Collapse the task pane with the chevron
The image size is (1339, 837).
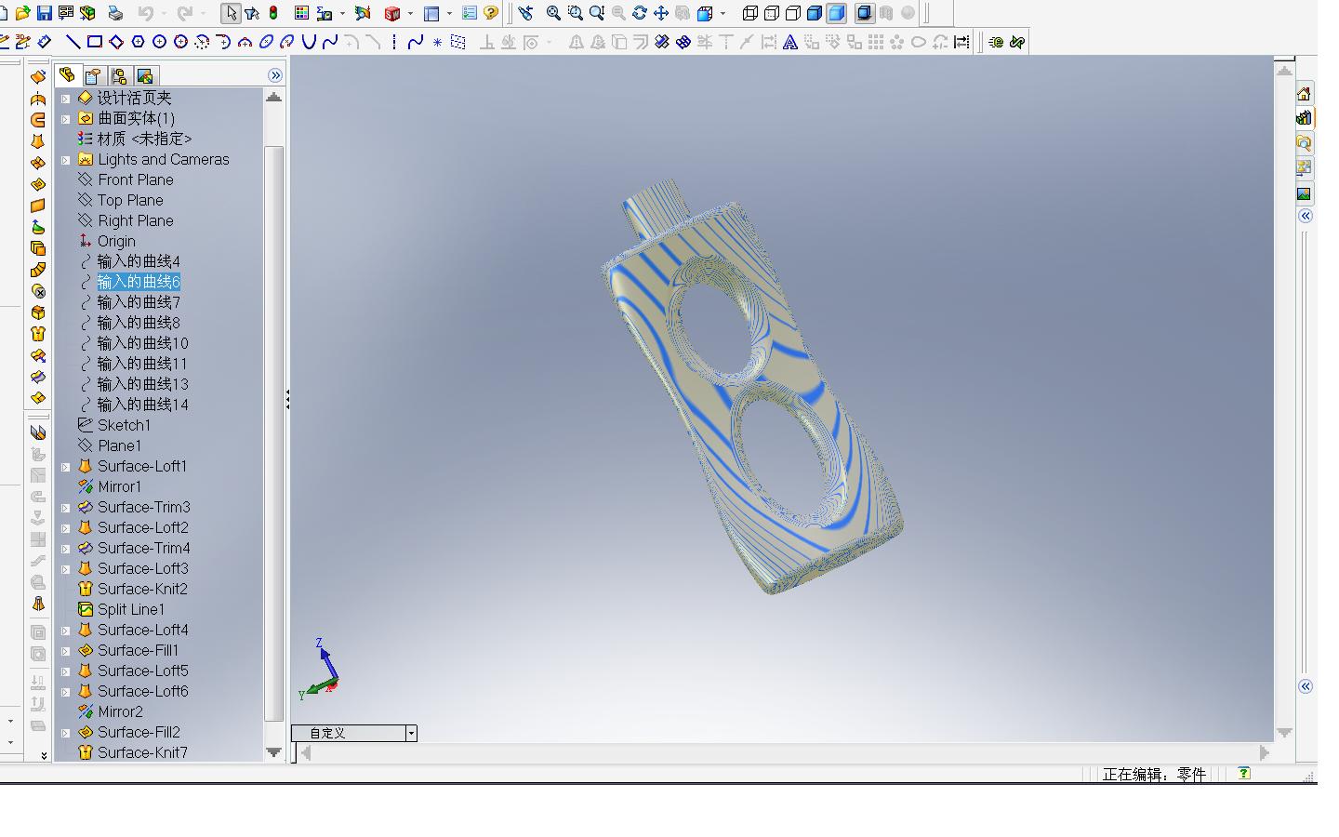(1306, 216)
